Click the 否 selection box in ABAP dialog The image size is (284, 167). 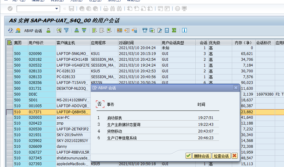[x=100, y=104]
